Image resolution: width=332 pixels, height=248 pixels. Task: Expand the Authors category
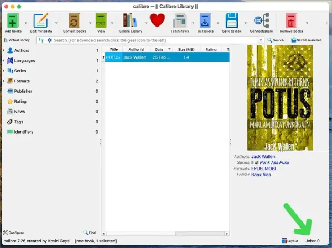tap(4, 50)
